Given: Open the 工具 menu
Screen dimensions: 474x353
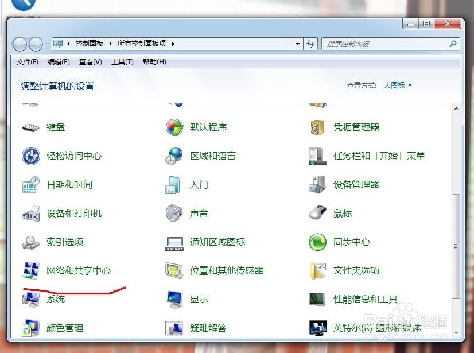Looking at the screenshot, I should pos(122,61).
